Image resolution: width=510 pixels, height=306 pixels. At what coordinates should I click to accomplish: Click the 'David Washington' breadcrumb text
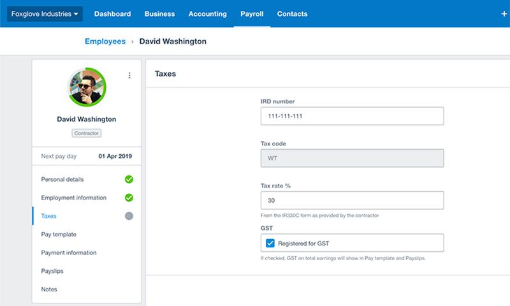tap(173, 41)
